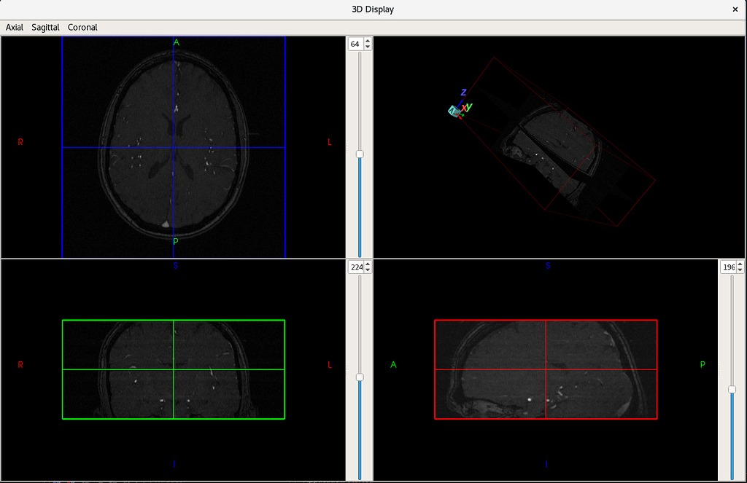The image size is (747, 483).
Task: Focus the slice field showing 224
Action: pos(356,267)
